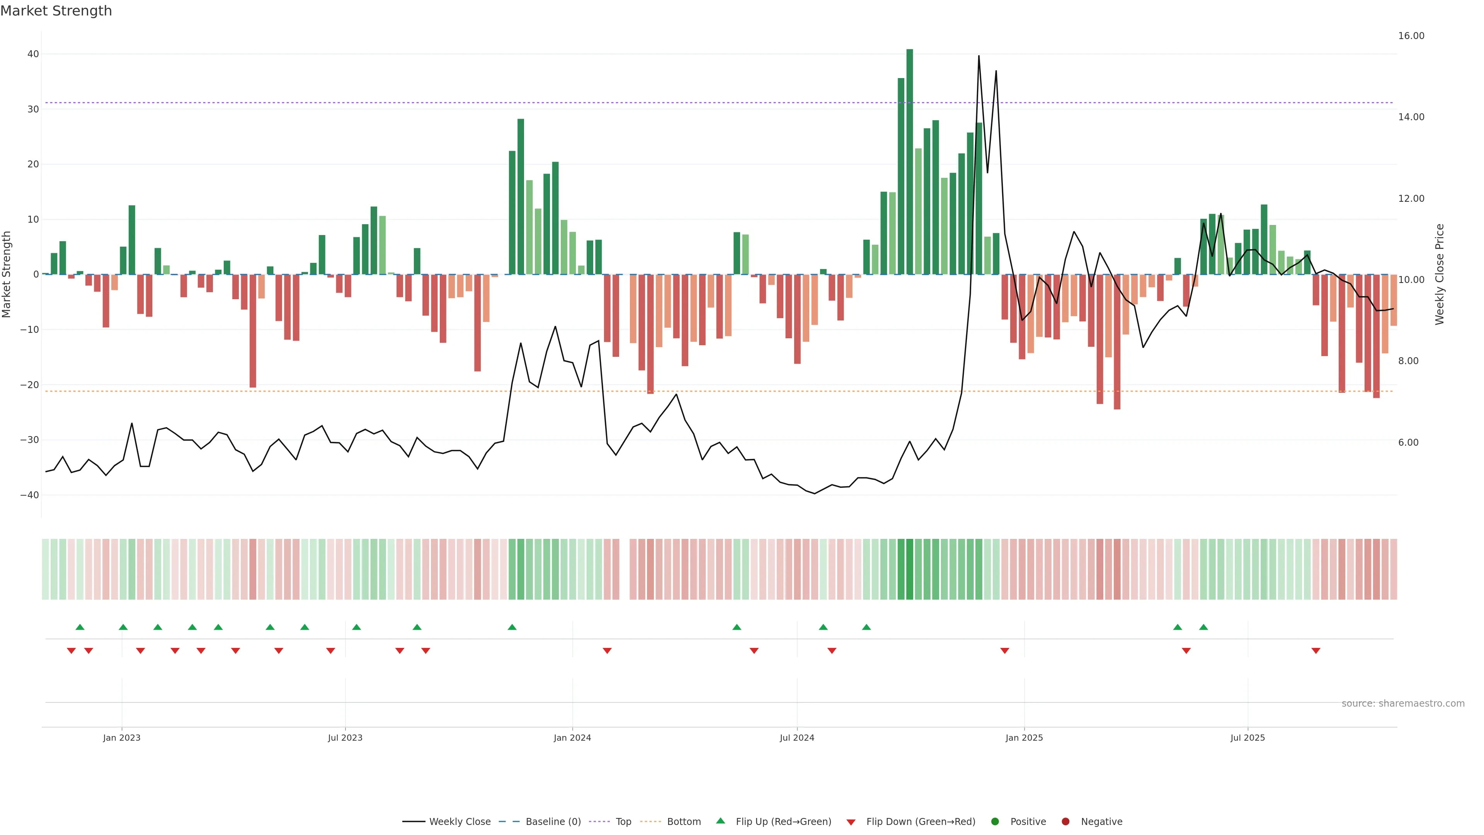This screenshot has width=1484, height=835.
Task: Click the red Flip Down legend triangle
Action: pyautogui.click(x=851, y=822)
